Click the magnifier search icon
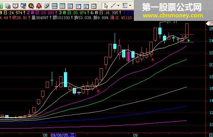213x137 pixels. tap(23, 6)
